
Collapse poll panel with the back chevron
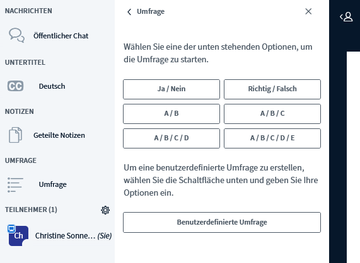point(129,12)
